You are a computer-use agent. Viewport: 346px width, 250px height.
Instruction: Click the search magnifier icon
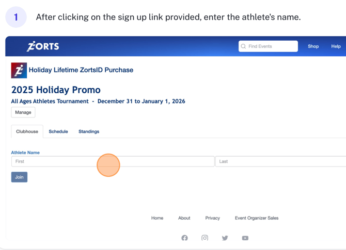pyautogui.click(x=243, y=46)
